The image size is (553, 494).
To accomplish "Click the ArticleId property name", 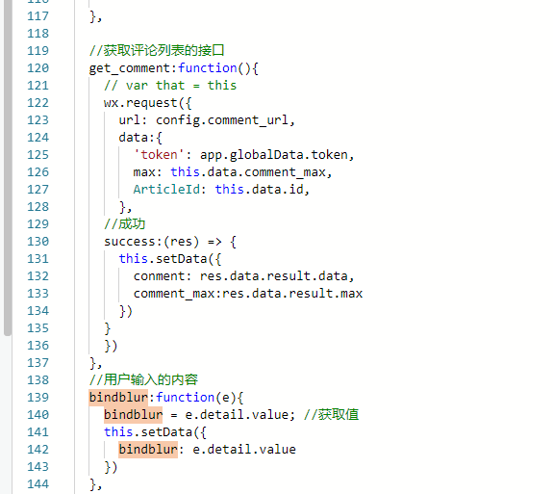I will tap(166, 190).
